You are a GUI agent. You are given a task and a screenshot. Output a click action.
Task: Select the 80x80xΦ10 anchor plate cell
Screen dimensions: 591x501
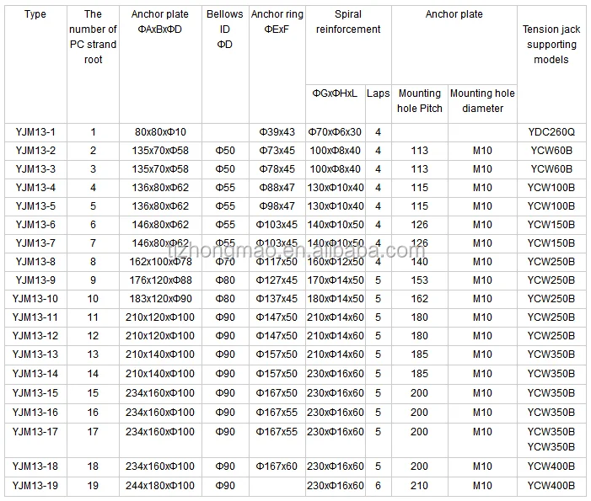pyautogui.click(x=160, y=132)
